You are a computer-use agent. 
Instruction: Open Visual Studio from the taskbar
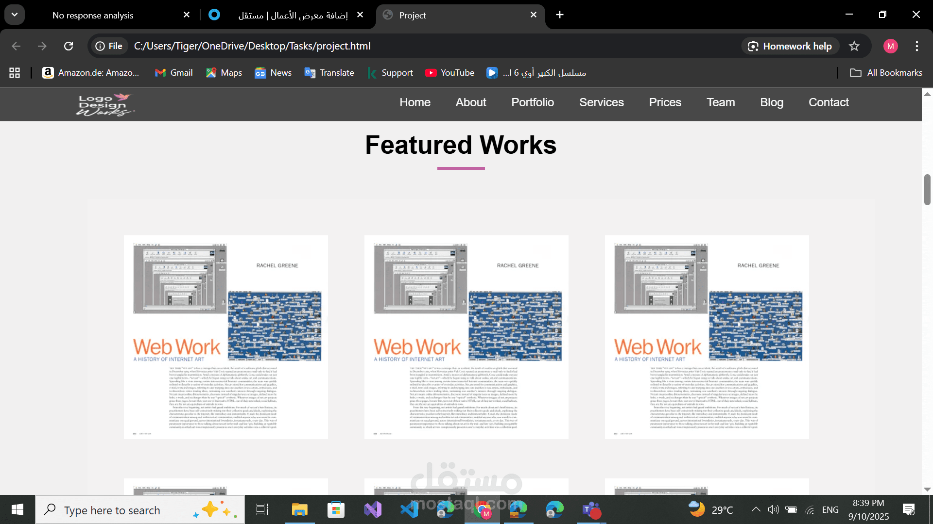373,510
